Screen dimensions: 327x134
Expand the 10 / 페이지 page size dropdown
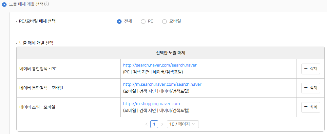pyautogui.click(x=183, y=124)
